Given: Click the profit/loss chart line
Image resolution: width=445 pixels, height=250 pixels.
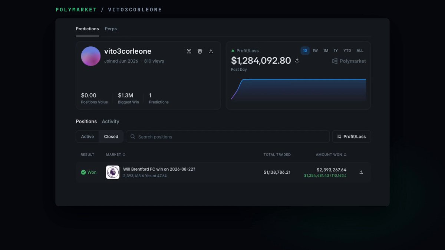Looking at the screenshot, I should point(299,79).
